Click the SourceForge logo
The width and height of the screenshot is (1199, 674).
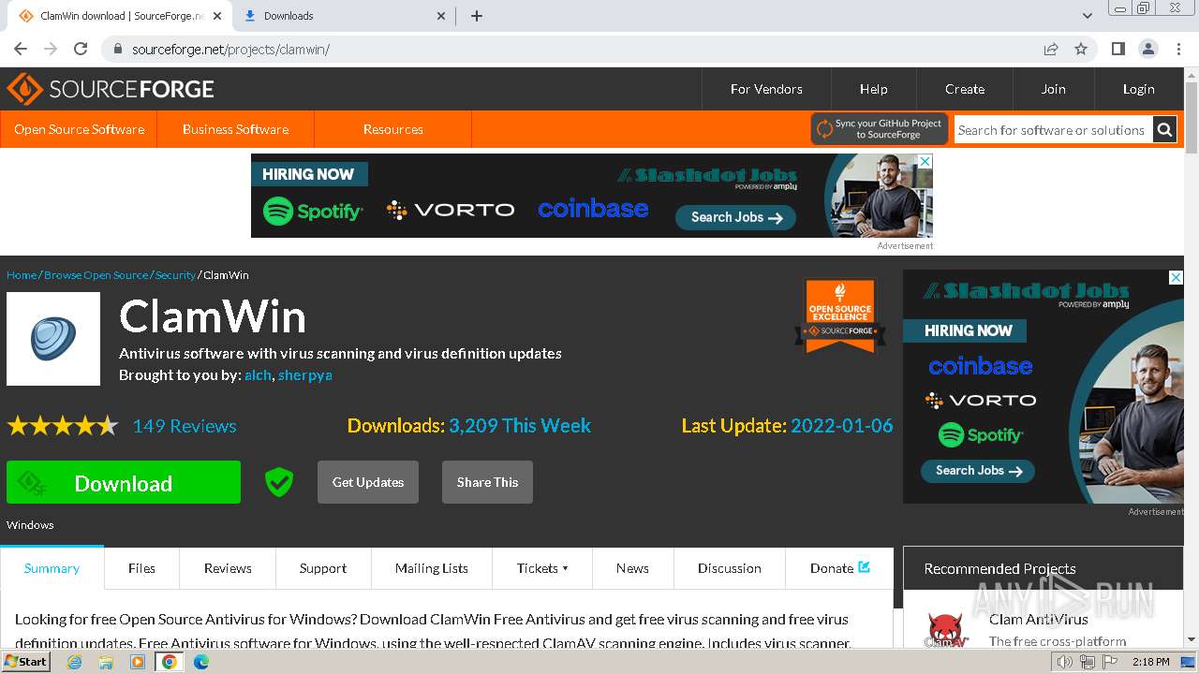coord(111,89)
